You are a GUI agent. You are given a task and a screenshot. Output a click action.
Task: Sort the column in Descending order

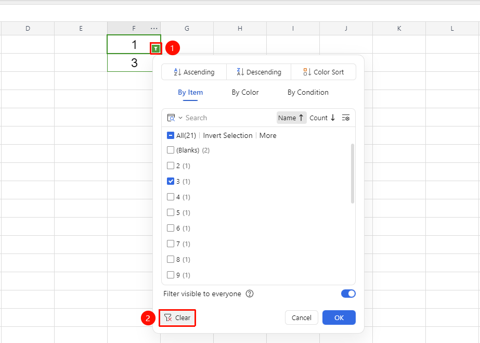(x=259, y=72)
